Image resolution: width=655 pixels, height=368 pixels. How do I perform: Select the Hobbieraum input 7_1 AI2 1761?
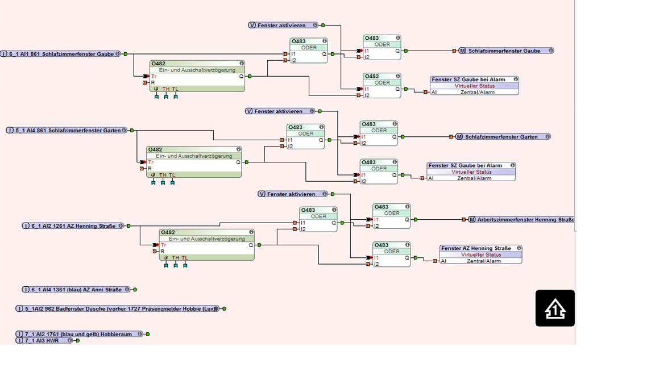tap(80, 334)
